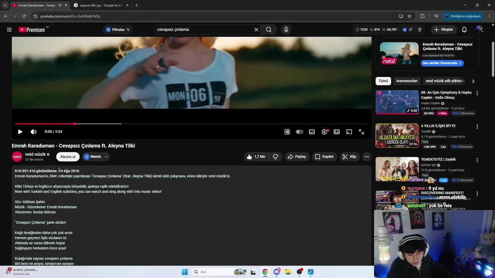Go back in browser history
Screen dimensions: 495x278
[x=5, y=16]
